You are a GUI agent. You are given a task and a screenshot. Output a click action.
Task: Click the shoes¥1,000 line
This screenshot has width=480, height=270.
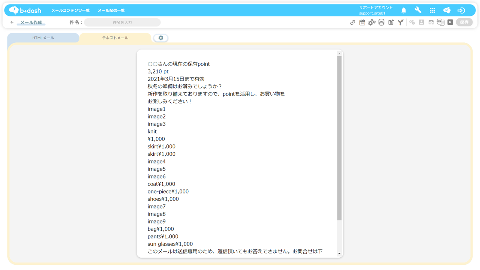[x=163, y=199]
